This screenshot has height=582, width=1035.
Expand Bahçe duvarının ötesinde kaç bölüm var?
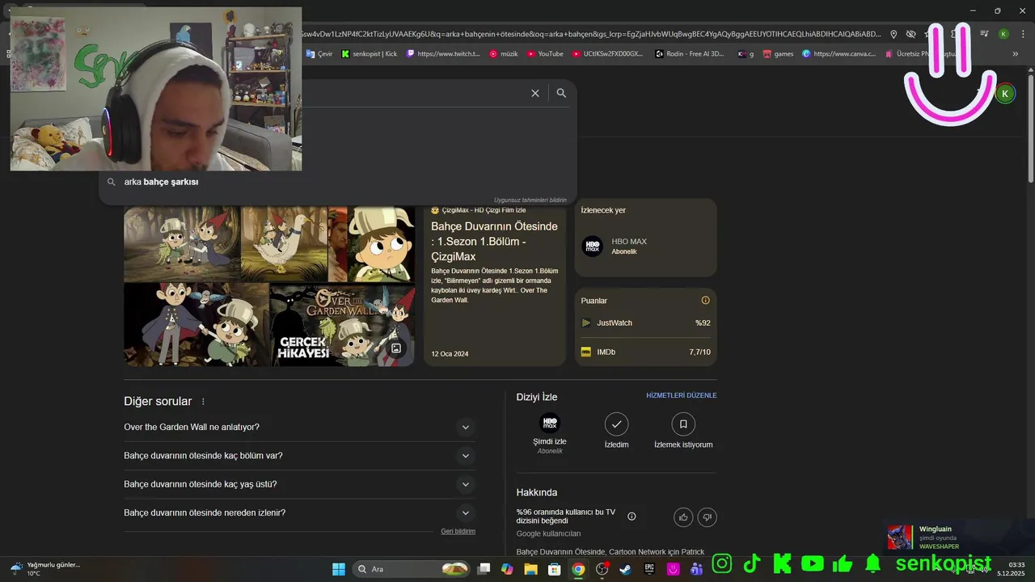[300, 456]
